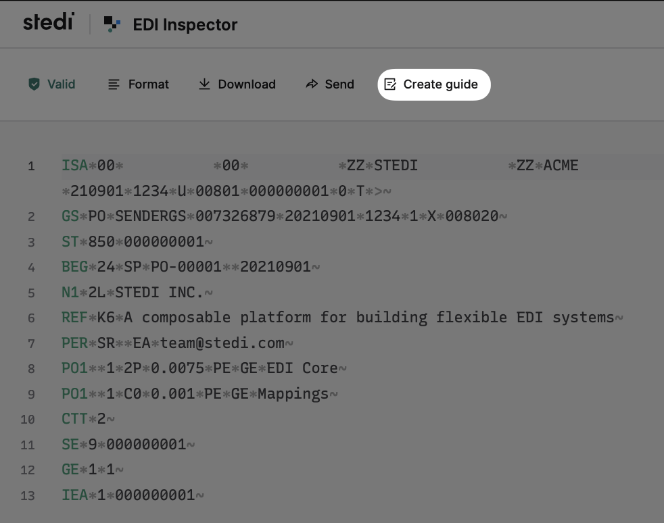
Task: Click the PO1 tag on EDI Core line
Action: [74, 368]
